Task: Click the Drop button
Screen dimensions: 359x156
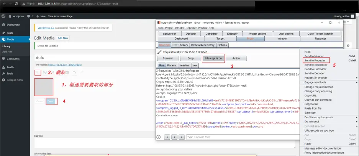Action: pyautogui.click(x=190, y=58)
